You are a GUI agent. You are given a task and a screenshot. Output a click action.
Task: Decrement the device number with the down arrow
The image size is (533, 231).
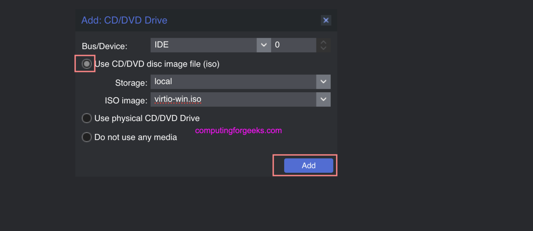tap(323, 47)
